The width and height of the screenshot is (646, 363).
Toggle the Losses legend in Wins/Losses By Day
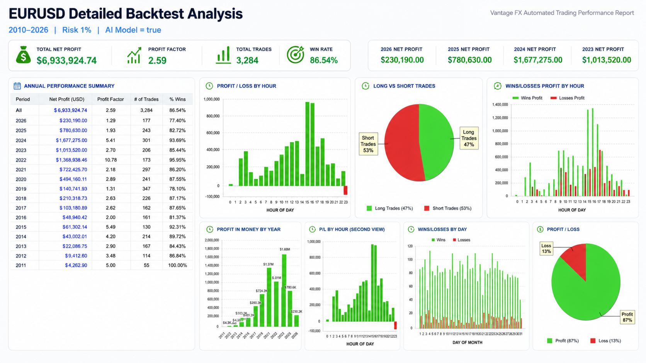[461, 240]
